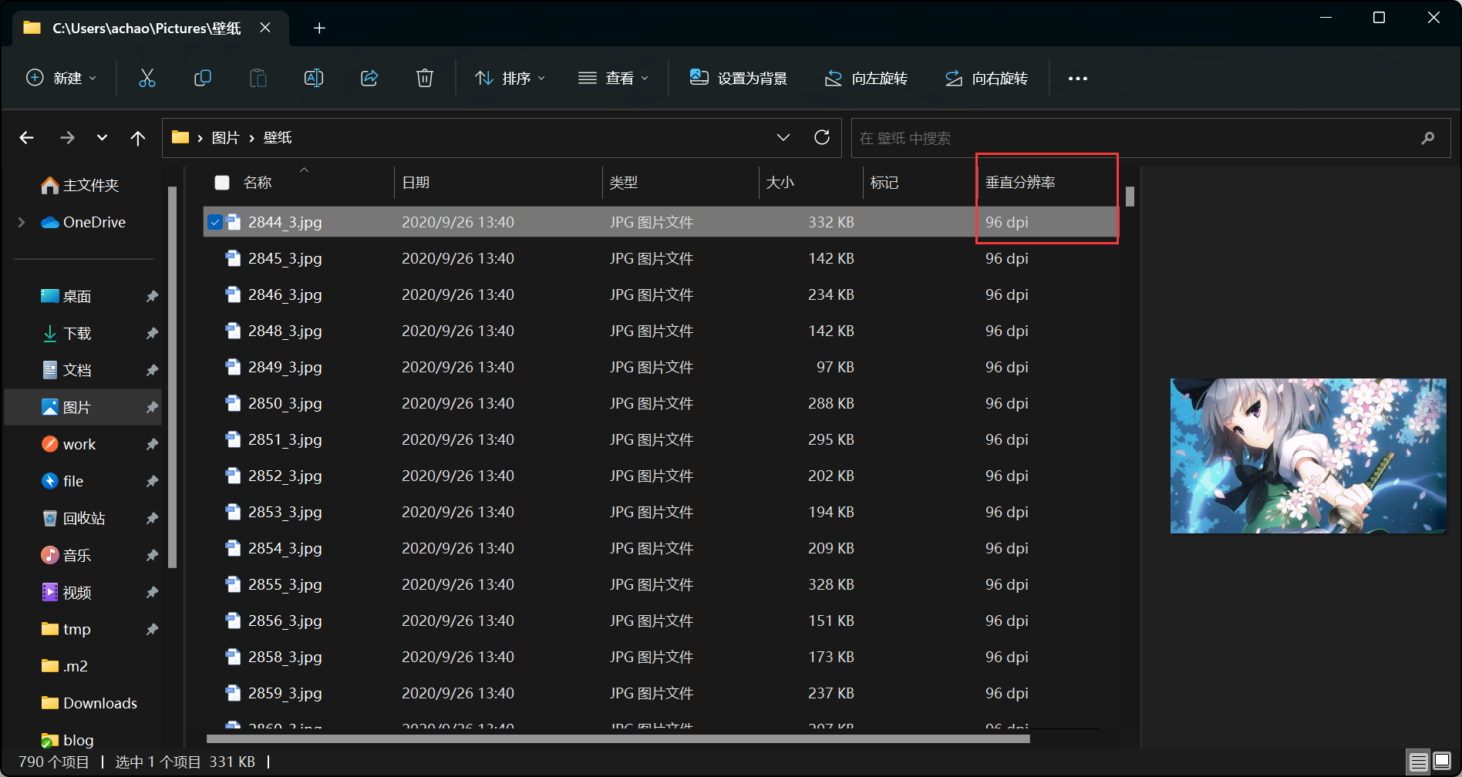This screenshot has width=1462, height=777.
Task: Switch to details view in status bar
Action: (1418, 762)
